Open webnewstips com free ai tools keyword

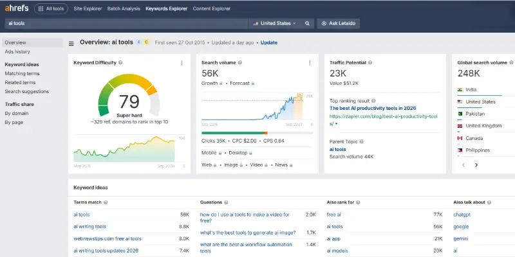click(108, 238)
